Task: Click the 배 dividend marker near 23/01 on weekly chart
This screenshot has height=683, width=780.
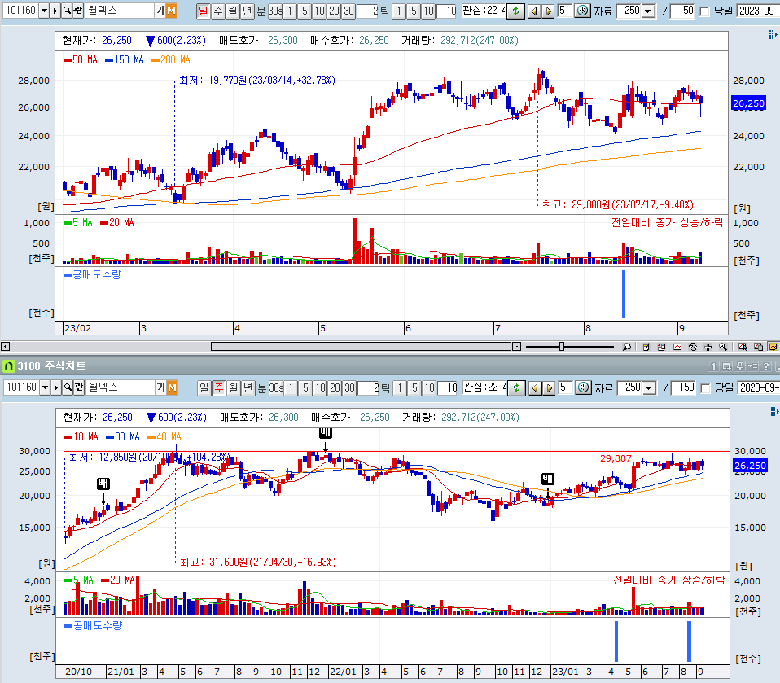Action: 548,479
